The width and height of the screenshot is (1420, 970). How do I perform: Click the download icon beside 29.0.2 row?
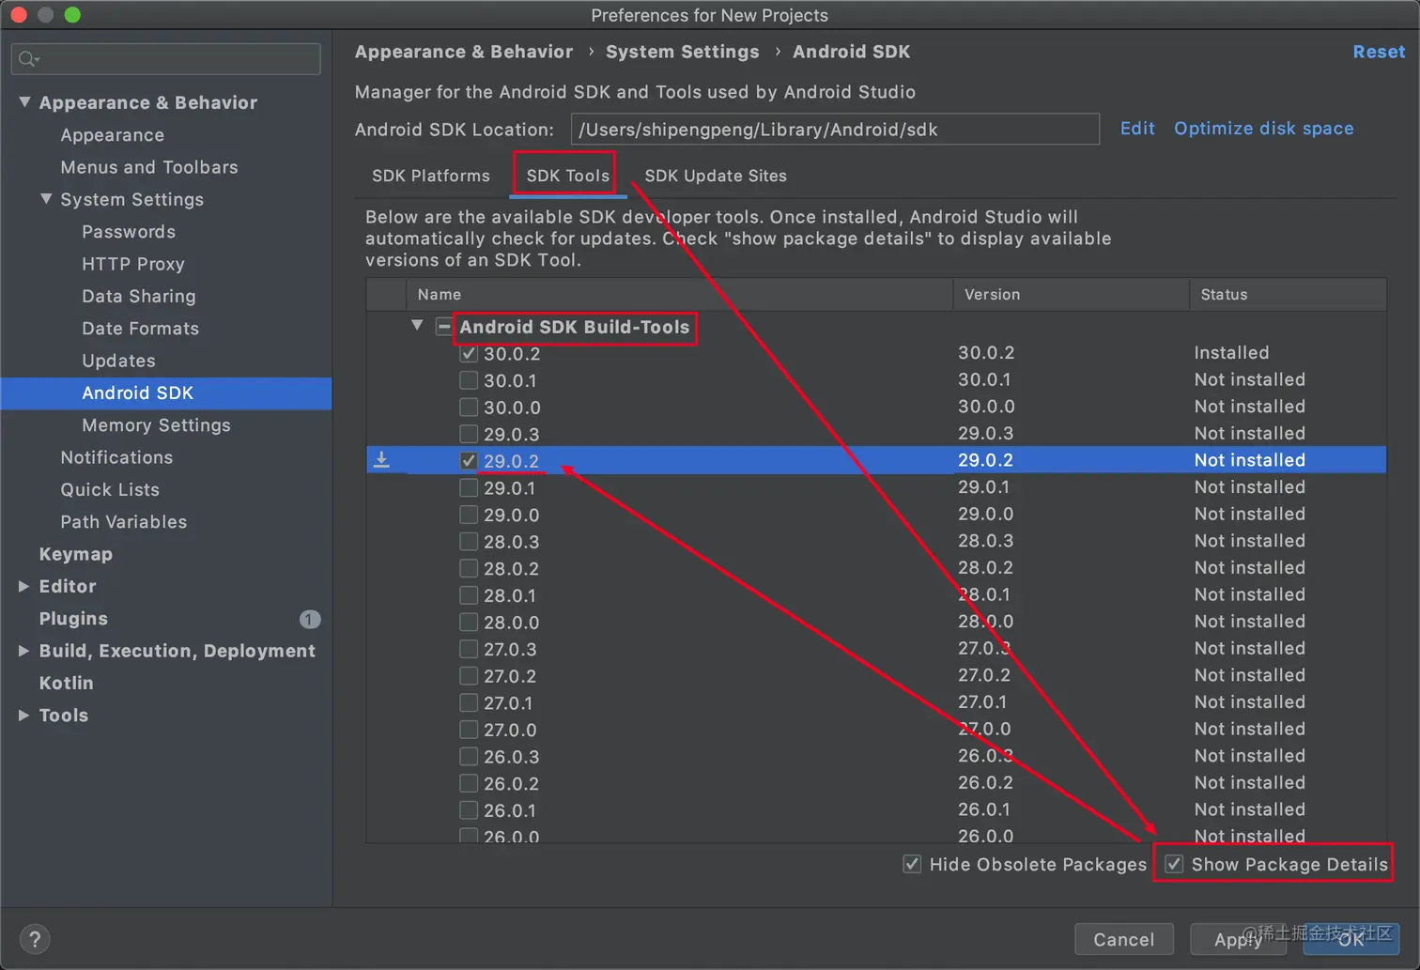[381, 459]
